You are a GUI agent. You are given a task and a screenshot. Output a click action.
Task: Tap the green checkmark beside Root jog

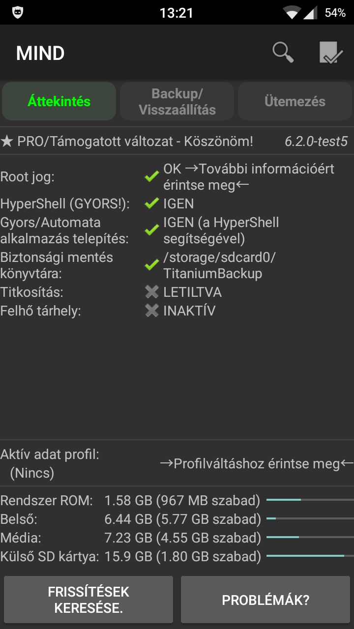[151, 177]
